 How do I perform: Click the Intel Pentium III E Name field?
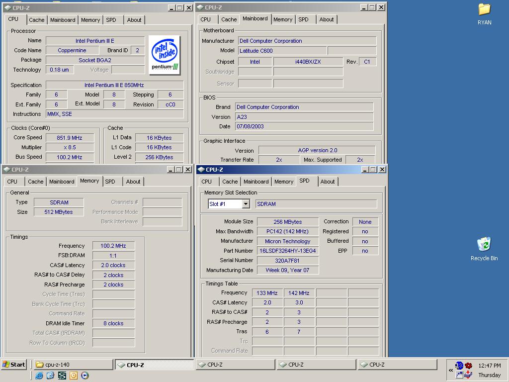pyautogui.click(x=95, y=41)
